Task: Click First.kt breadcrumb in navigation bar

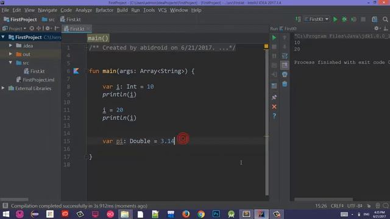Action: (x=71, y=19)
